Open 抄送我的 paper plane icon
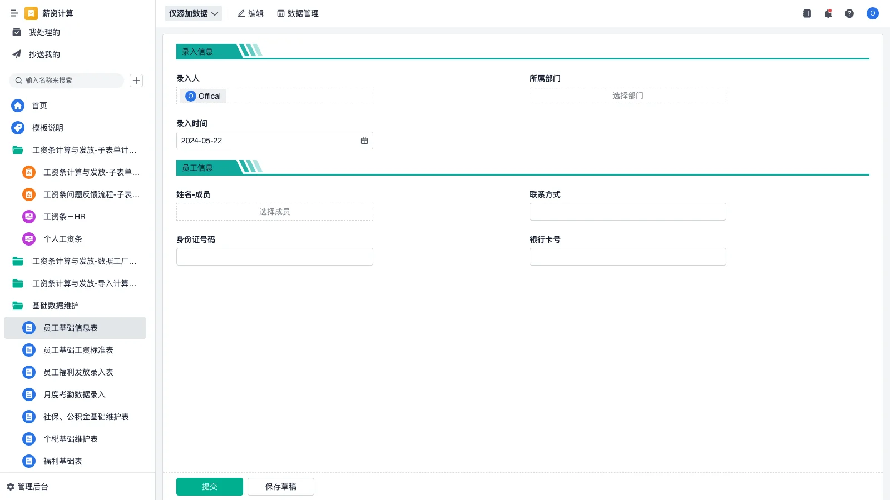 click(17, 54)
